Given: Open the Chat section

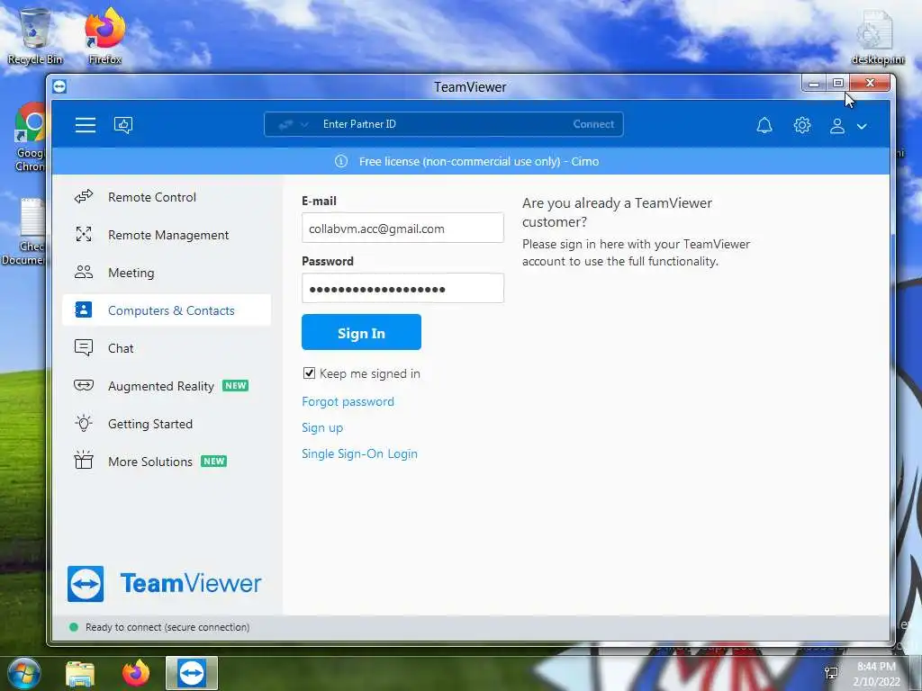Looking at the screenshot, I should pos(167,348).
